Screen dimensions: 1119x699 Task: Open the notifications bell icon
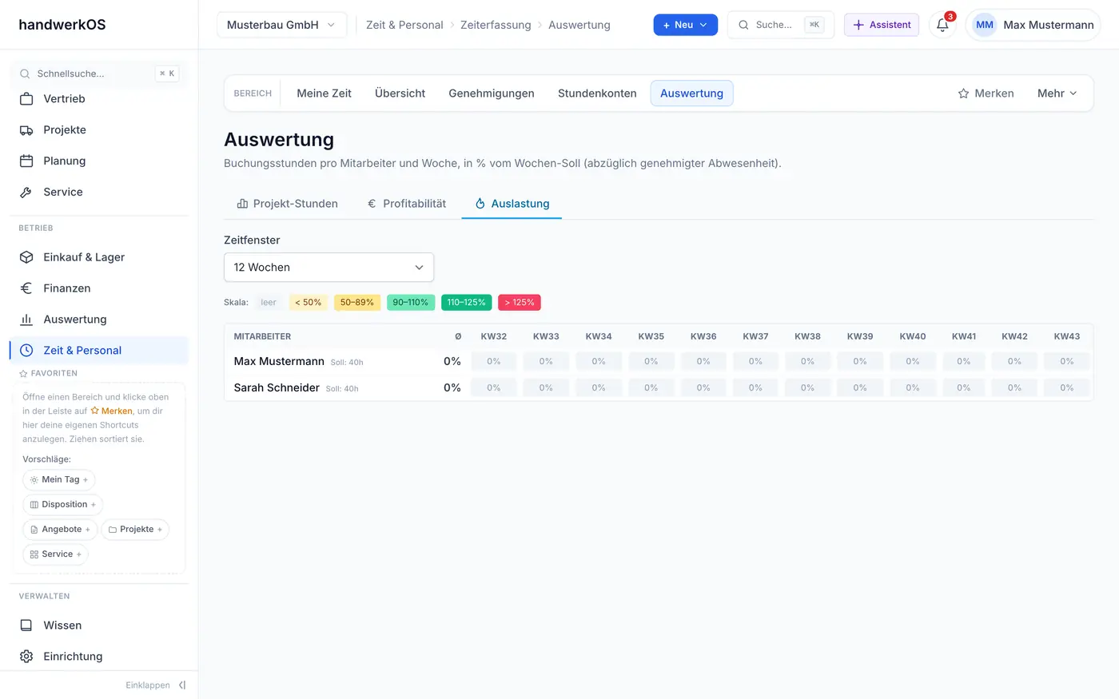click(942, 25)
